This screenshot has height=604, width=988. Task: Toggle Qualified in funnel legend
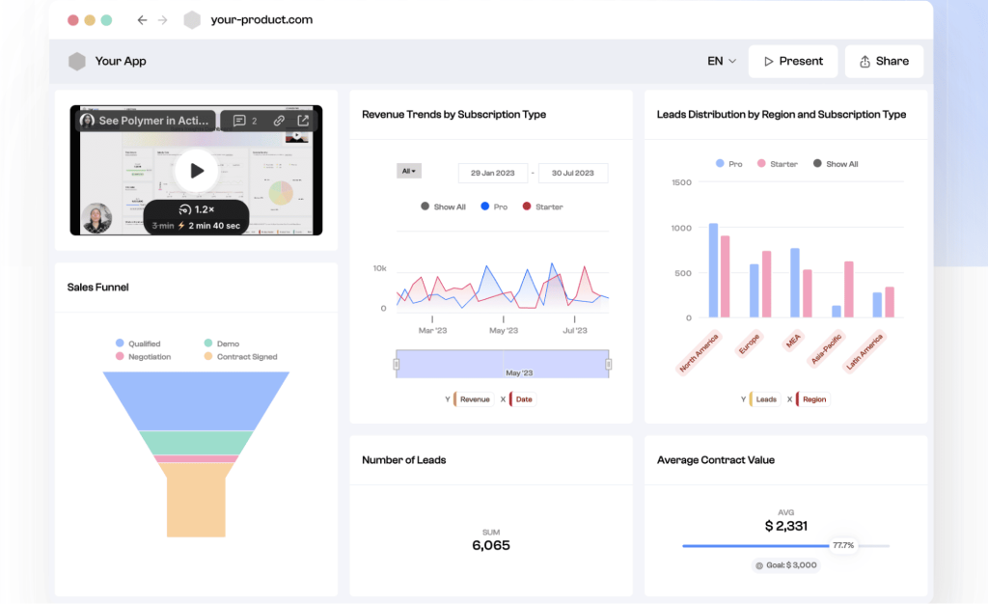click(138, 343)
